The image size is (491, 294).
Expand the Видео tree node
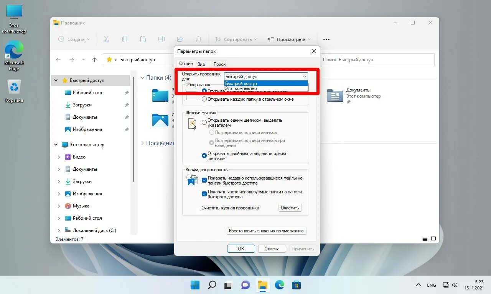(x=59, y=157)
